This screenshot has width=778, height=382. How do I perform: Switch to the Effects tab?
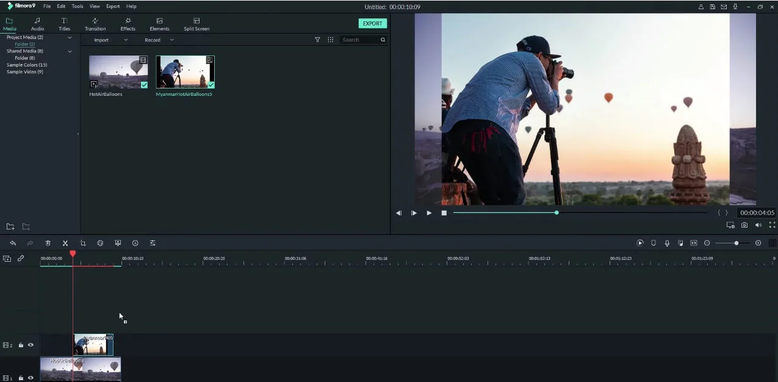pos(128,24)
